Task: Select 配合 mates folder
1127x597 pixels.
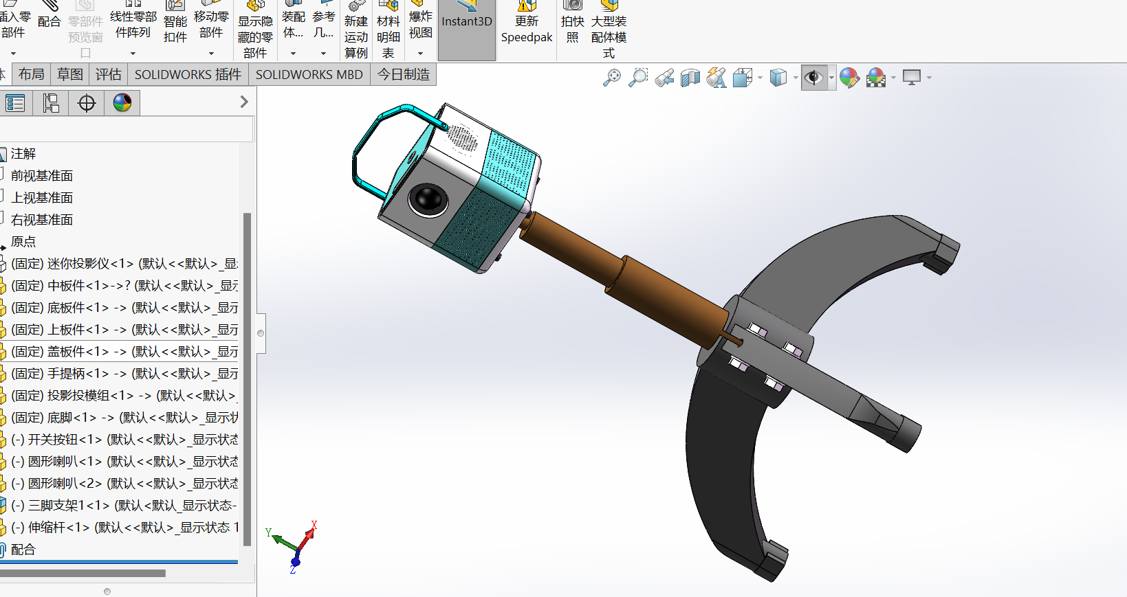Action: pos(23,550)
